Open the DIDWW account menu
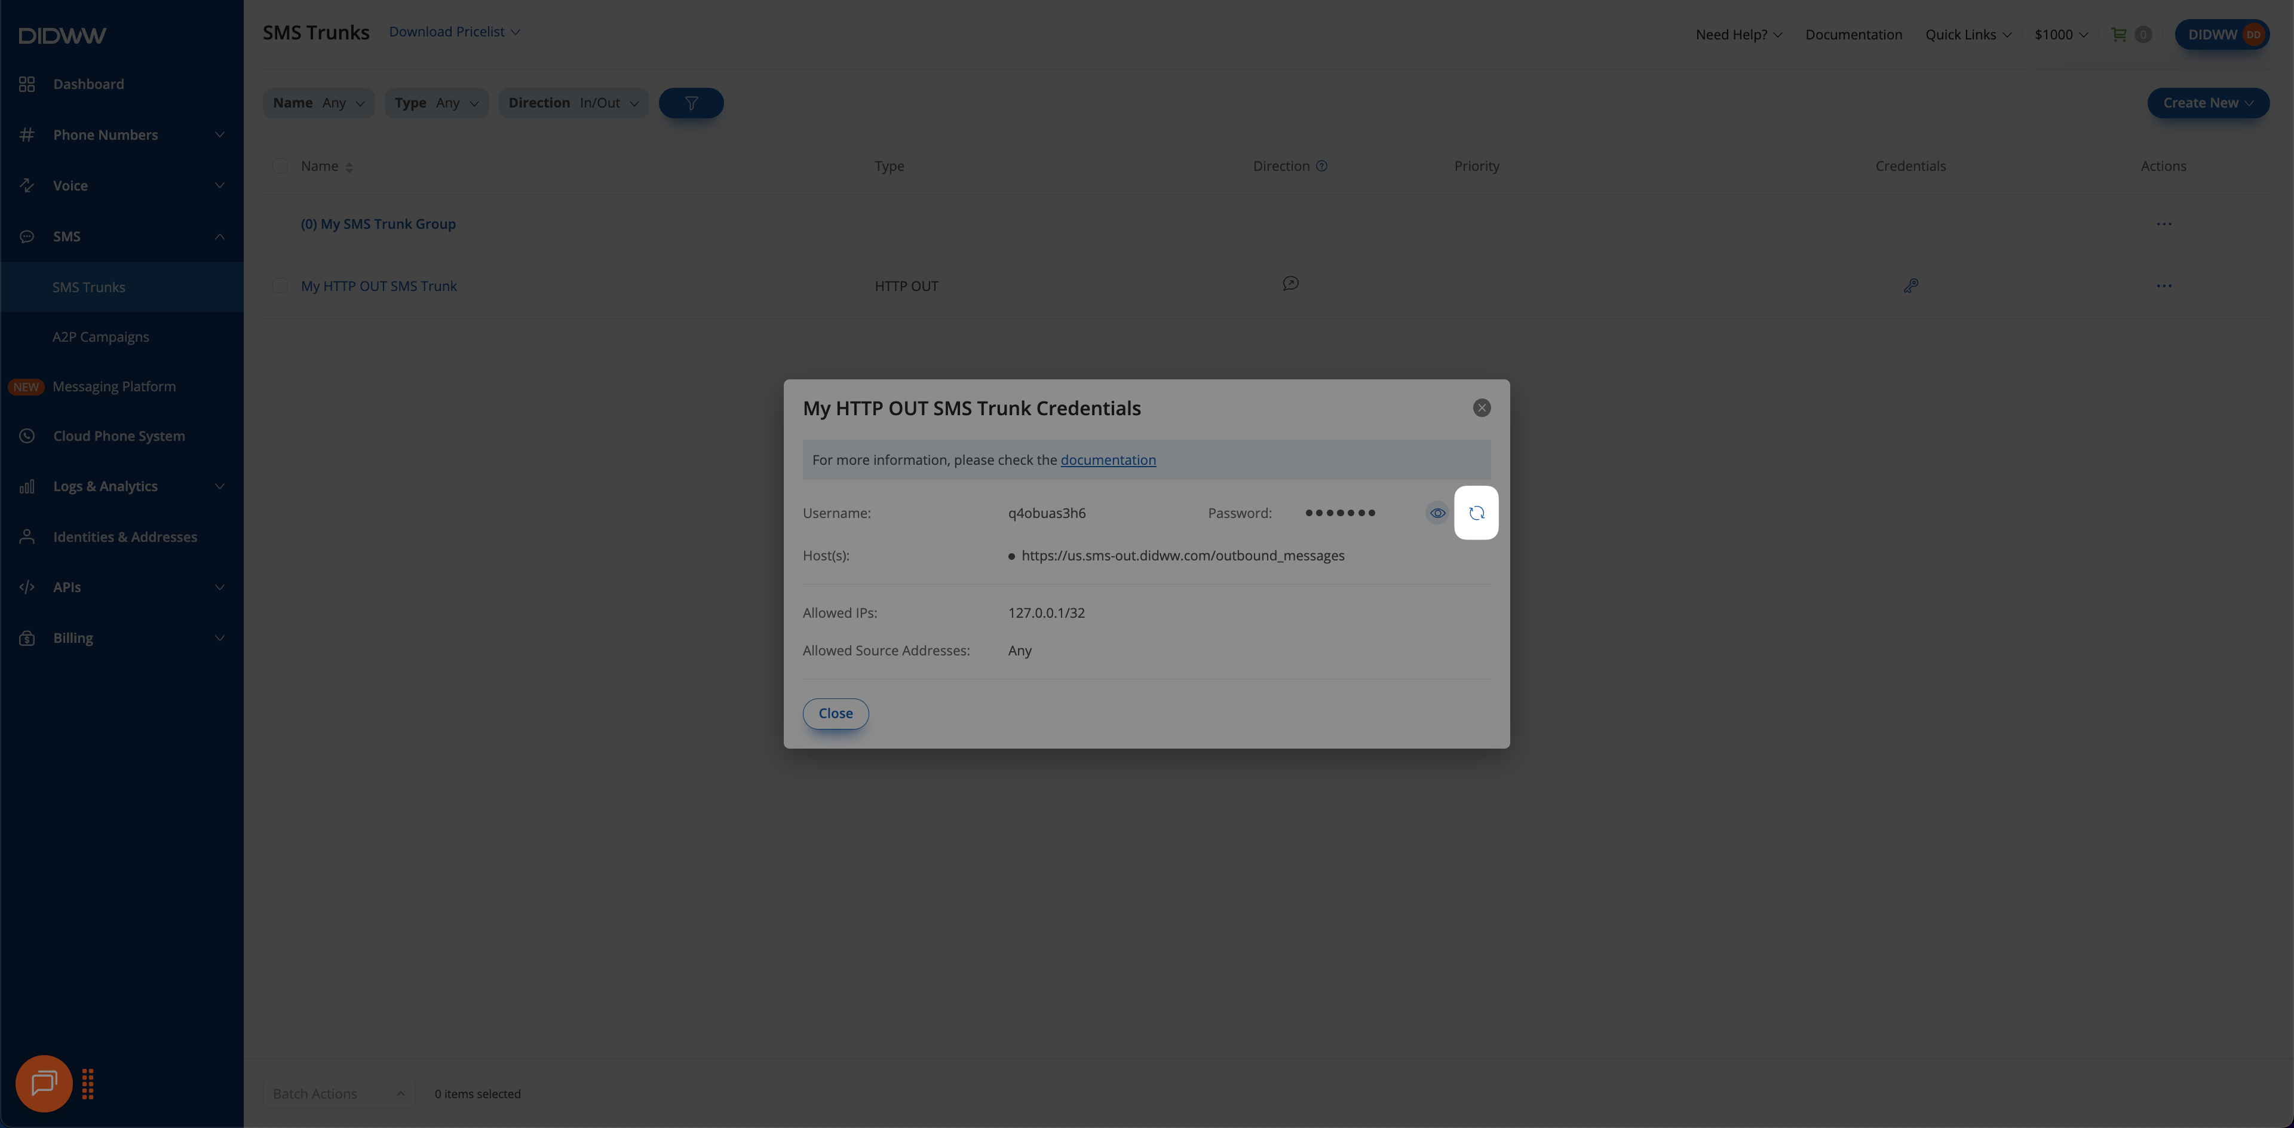The width and height of the screenshot is (2294, 1128). point(2222,35)
